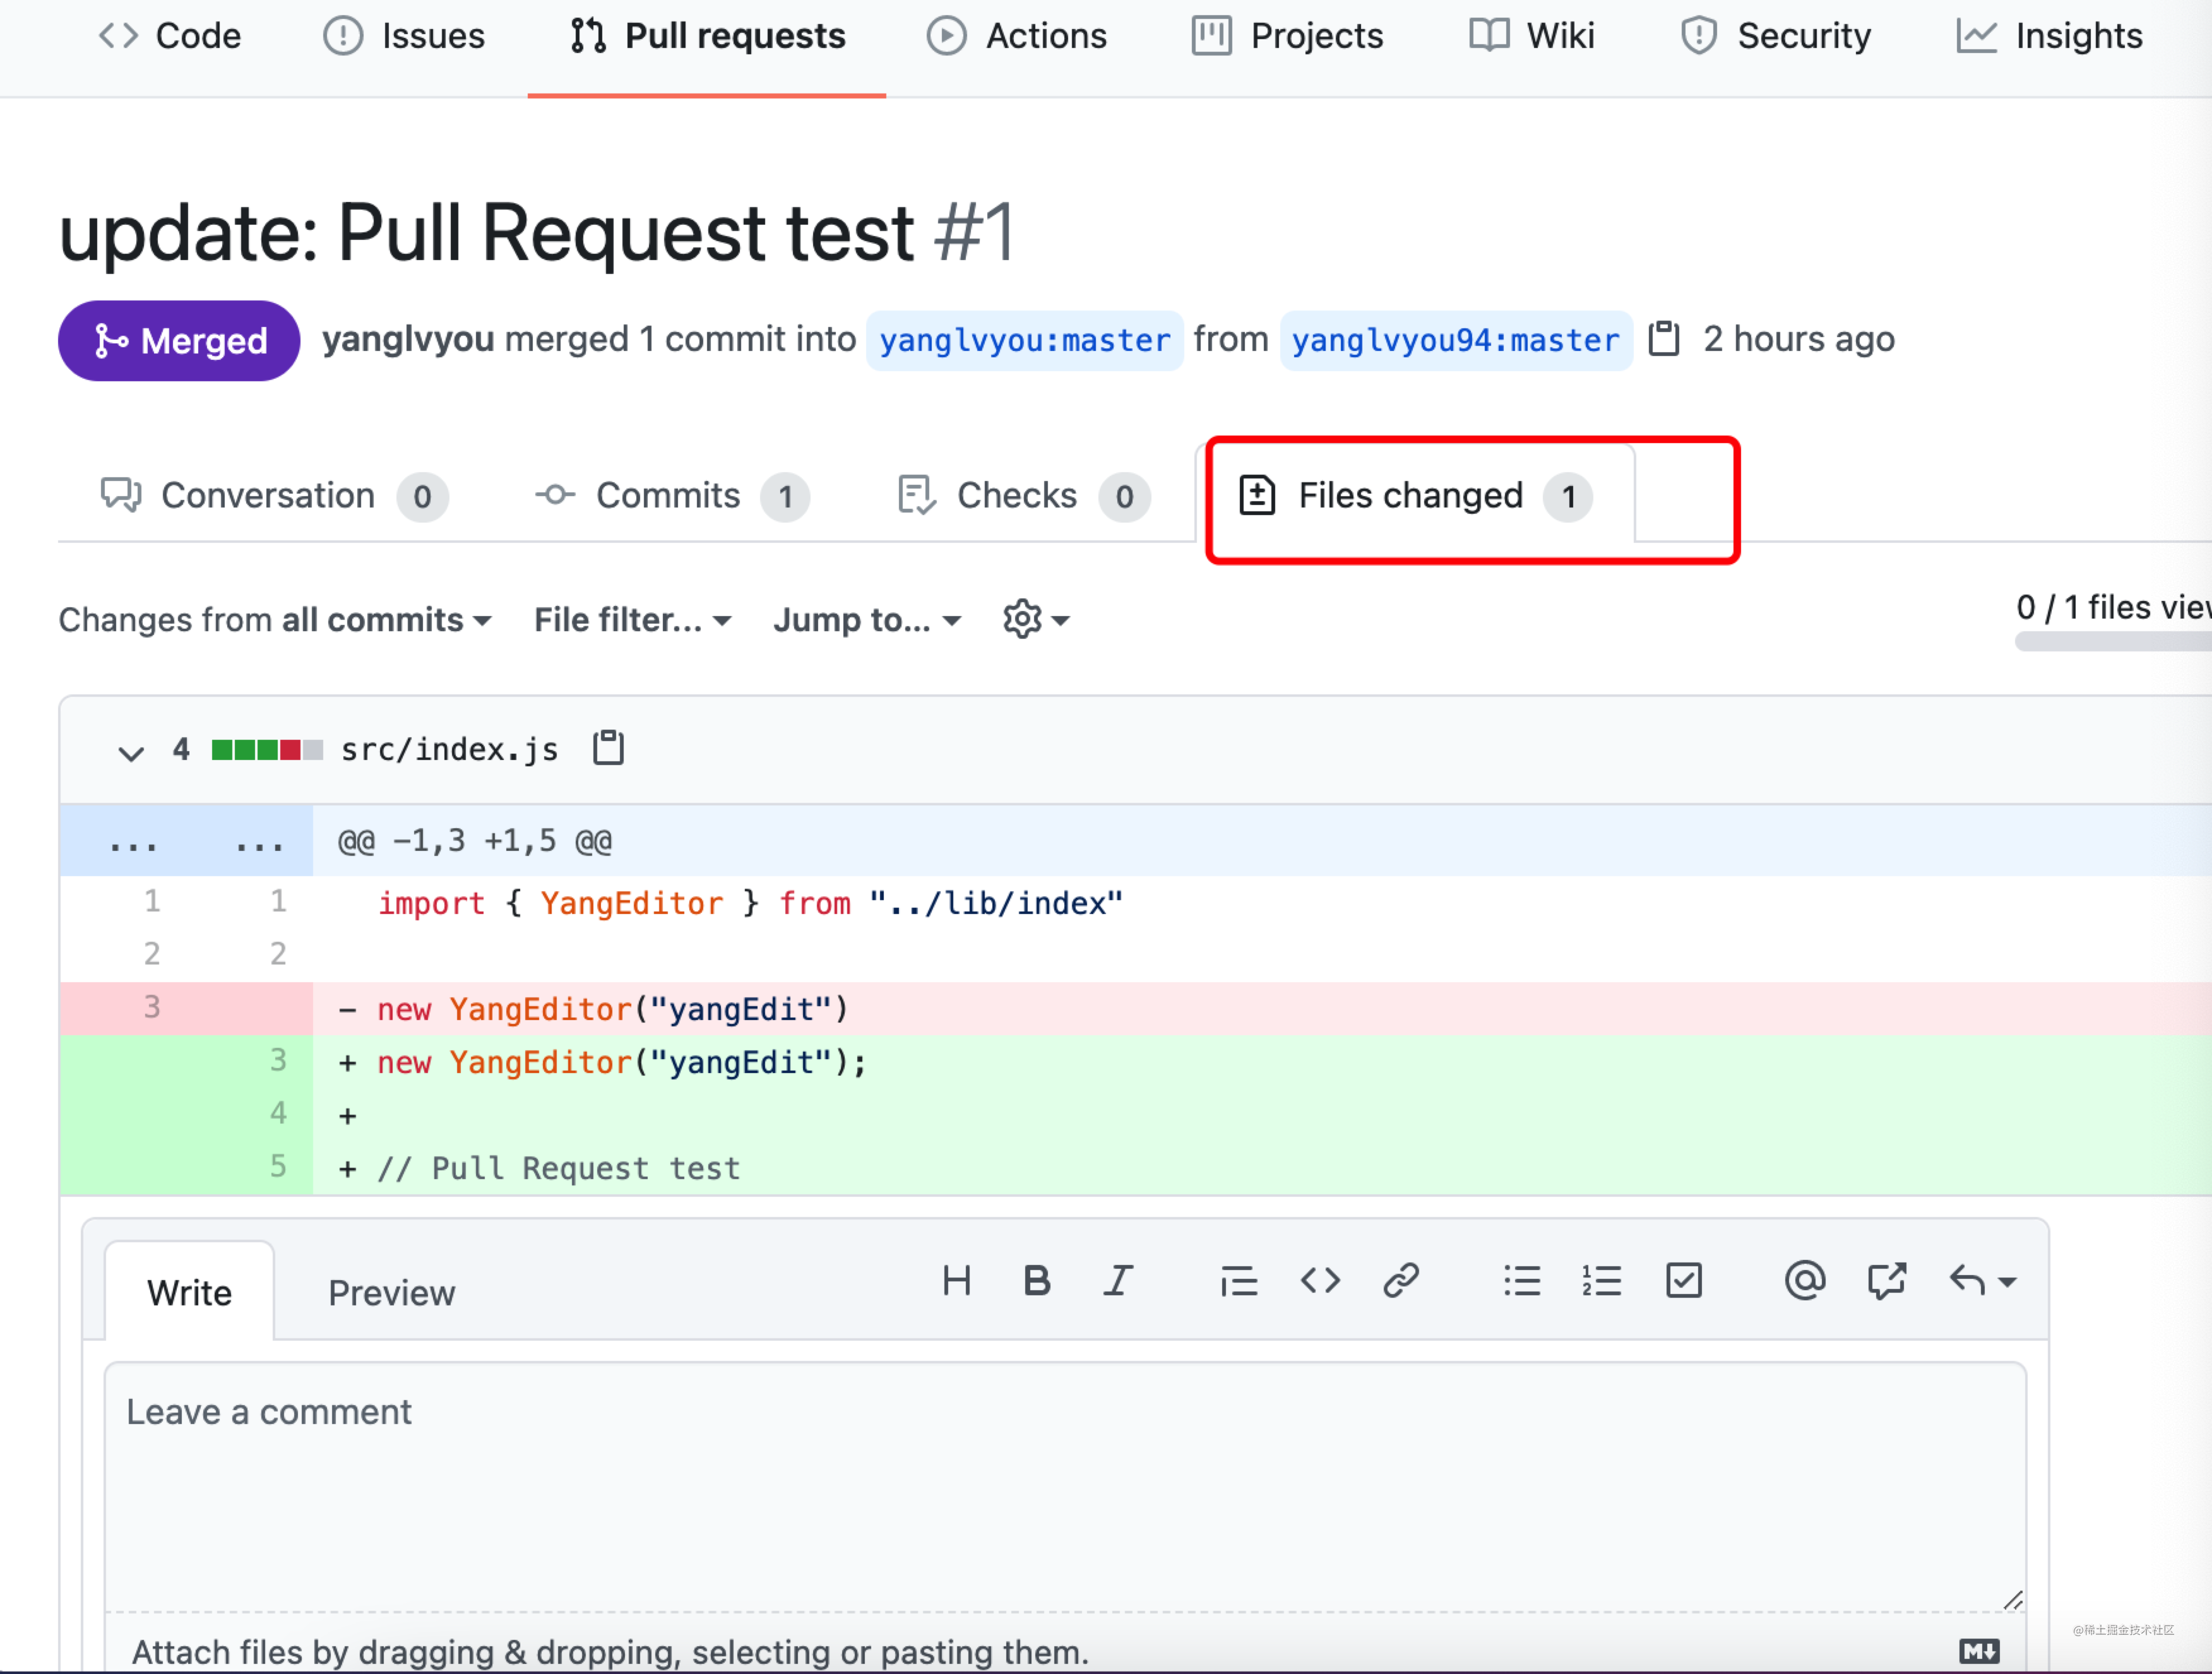Select the Write comment tab
Image resolution: width=2212 pixels, height=1674 pixels.
coord(189,1292)
